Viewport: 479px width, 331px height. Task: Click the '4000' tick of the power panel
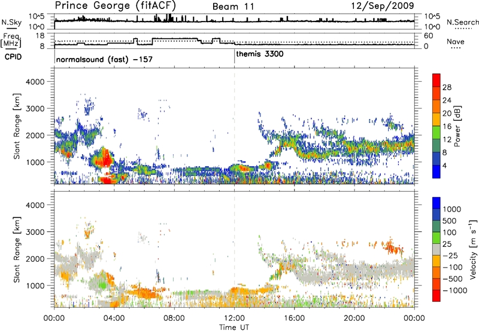click(35, 82)
